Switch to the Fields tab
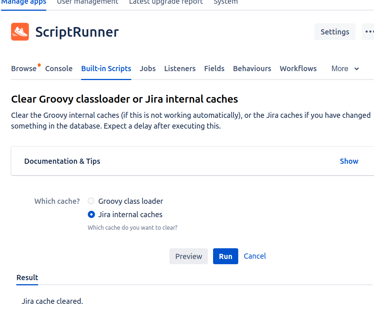Viewport: 374px width, 312px height. 214,69
